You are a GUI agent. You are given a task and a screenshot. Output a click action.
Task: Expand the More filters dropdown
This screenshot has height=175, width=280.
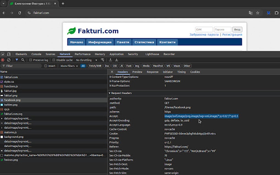[x=69, y=66]
